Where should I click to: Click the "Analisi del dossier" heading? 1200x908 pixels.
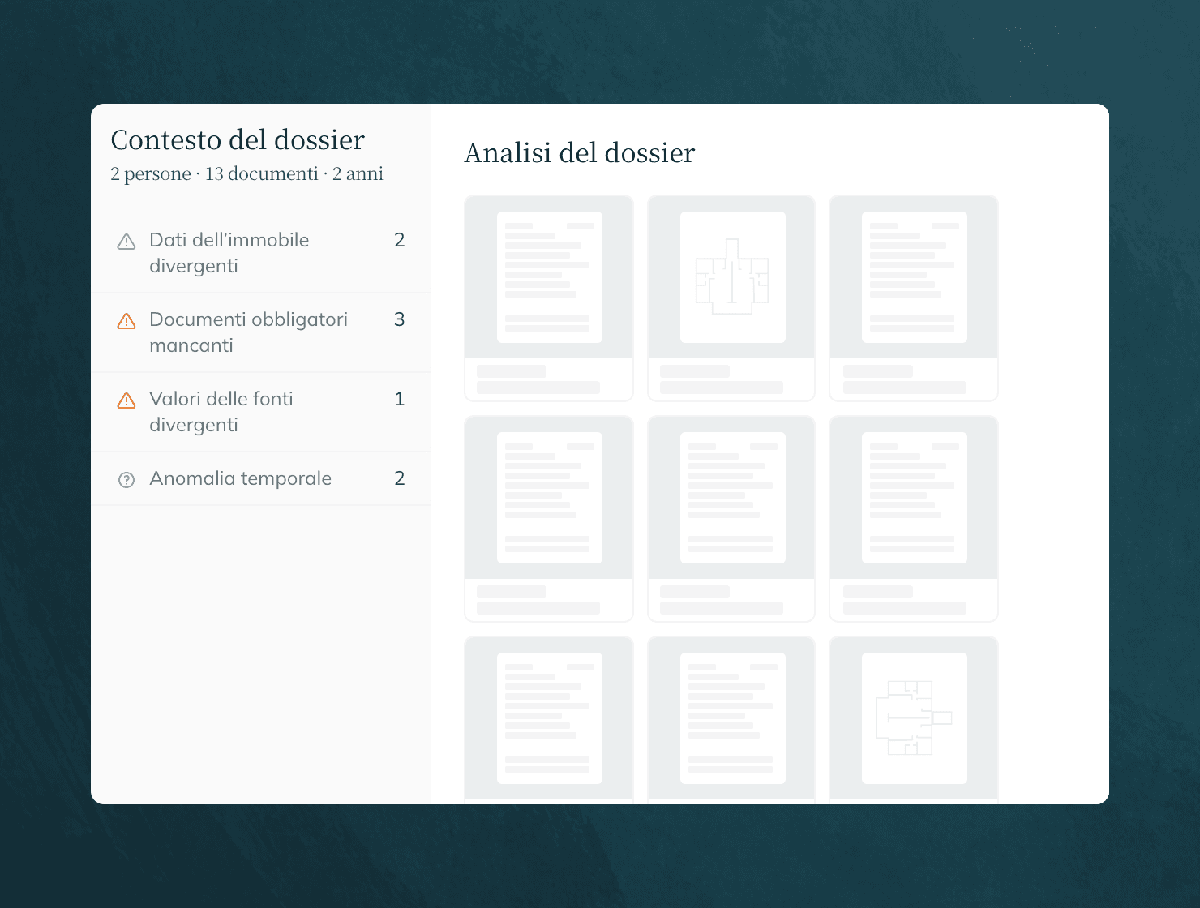click(580, 153)
